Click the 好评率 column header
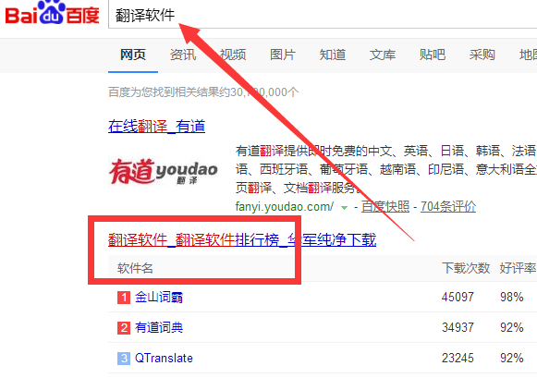The height and width of the screenshot is (378, 537). (518, 268)
